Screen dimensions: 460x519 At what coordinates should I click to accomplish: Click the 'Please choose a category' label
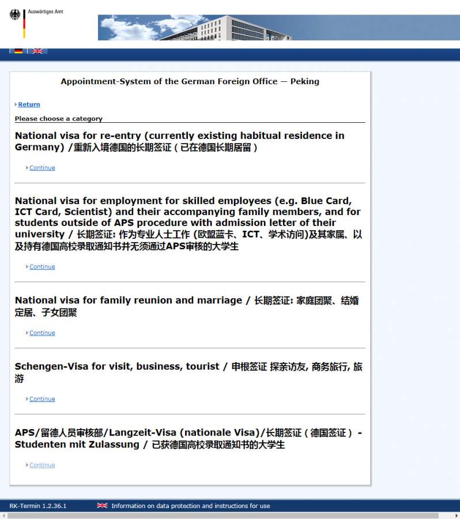tap(58, 119)
